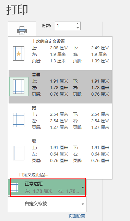130x221 pixels.
Task: Decrease copies with the down spinner arrow
Action: (x=78, y=28)
